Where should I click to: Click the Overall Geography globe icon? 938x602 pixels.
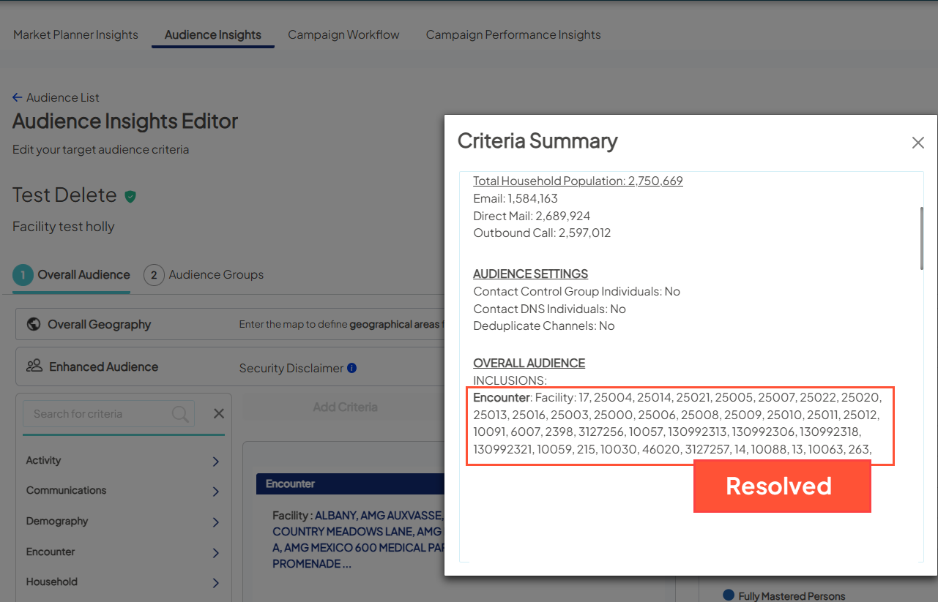tap(33, 323)
